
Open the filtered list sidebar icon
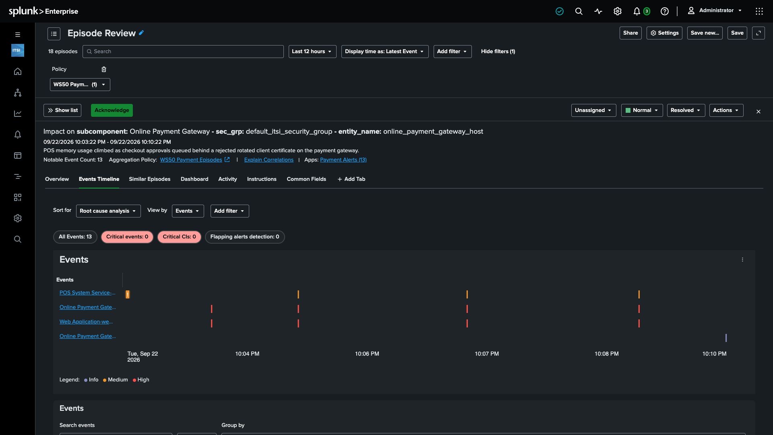(18, 176)
